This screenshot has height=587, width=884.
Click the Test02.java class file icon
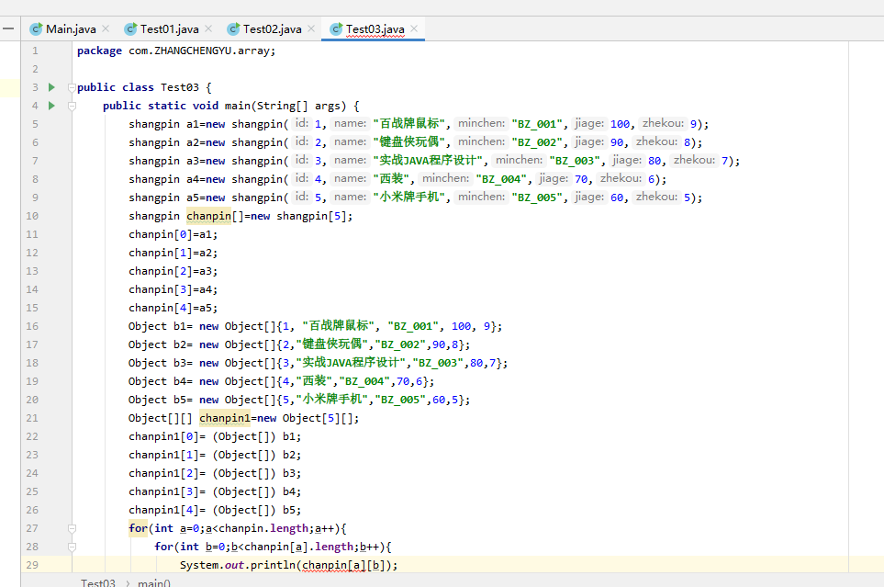pos(233,28)
